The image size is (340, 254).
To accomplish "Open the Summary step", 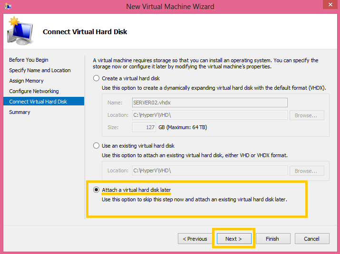I will point(19,112).
